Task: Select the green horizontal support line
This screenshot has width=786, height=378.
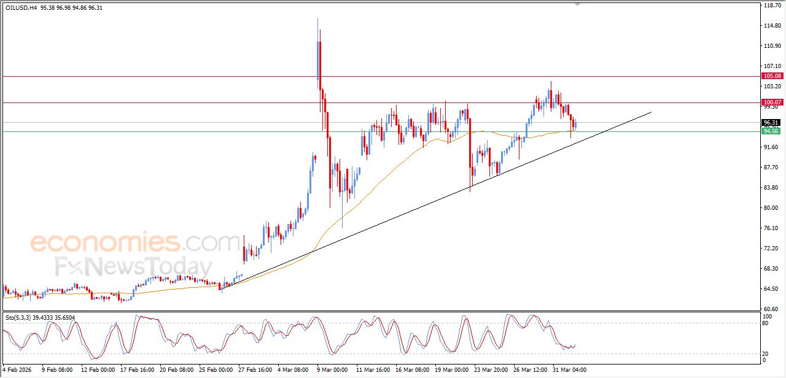Action: (x=184, y=131)
